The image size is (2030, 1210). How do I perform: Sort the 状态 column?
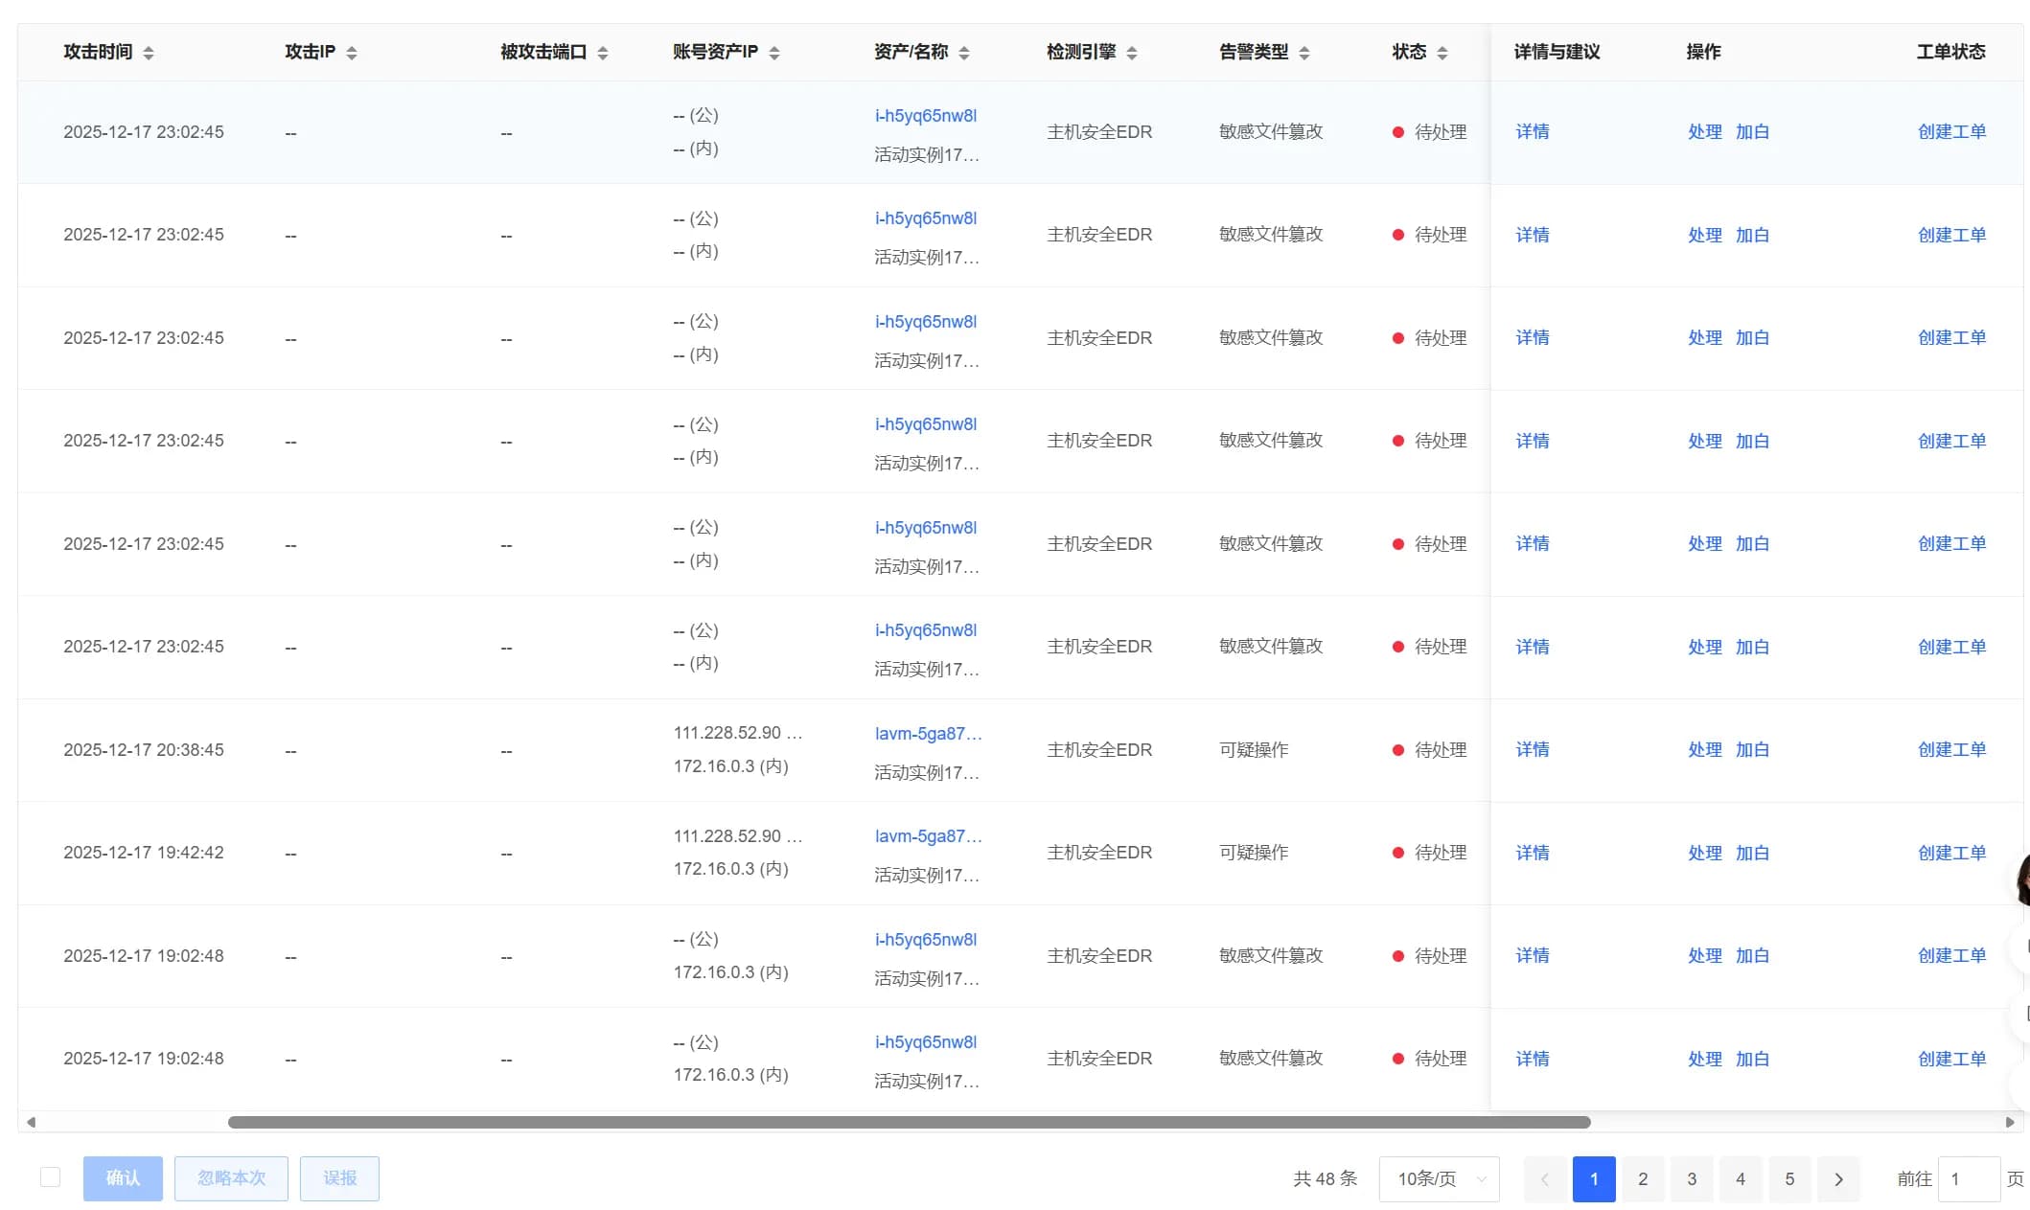click(1442, 53)
